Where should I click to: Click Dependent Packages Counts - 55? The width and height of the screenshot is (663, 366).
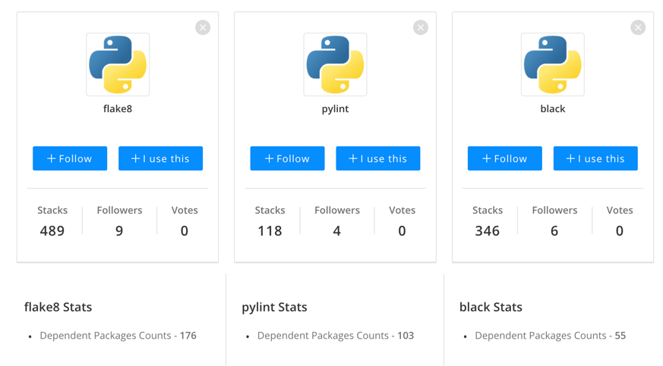coord(550,336)
